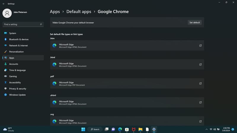Screen dimensions: 237x133
Task: Click the search magnifier in Find a setting
Action: tap(41, 24)
